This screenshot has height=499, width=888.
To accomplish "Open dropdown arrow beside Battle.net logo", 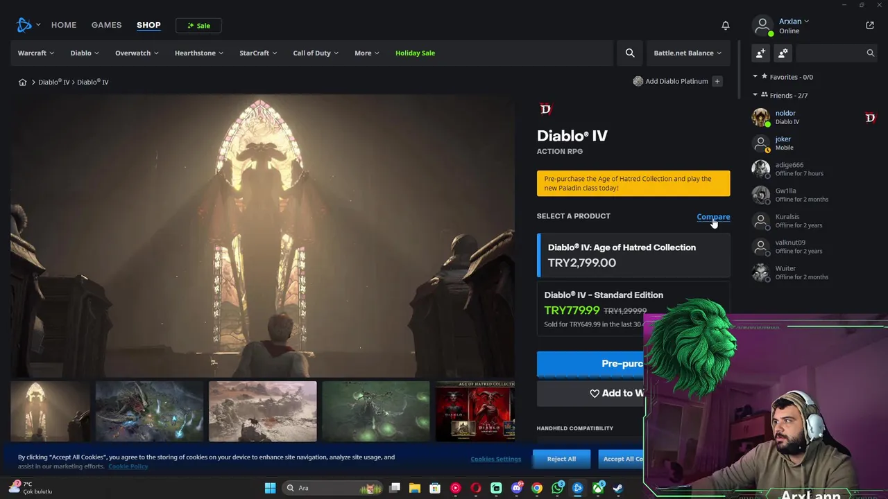I will [38, 25].
